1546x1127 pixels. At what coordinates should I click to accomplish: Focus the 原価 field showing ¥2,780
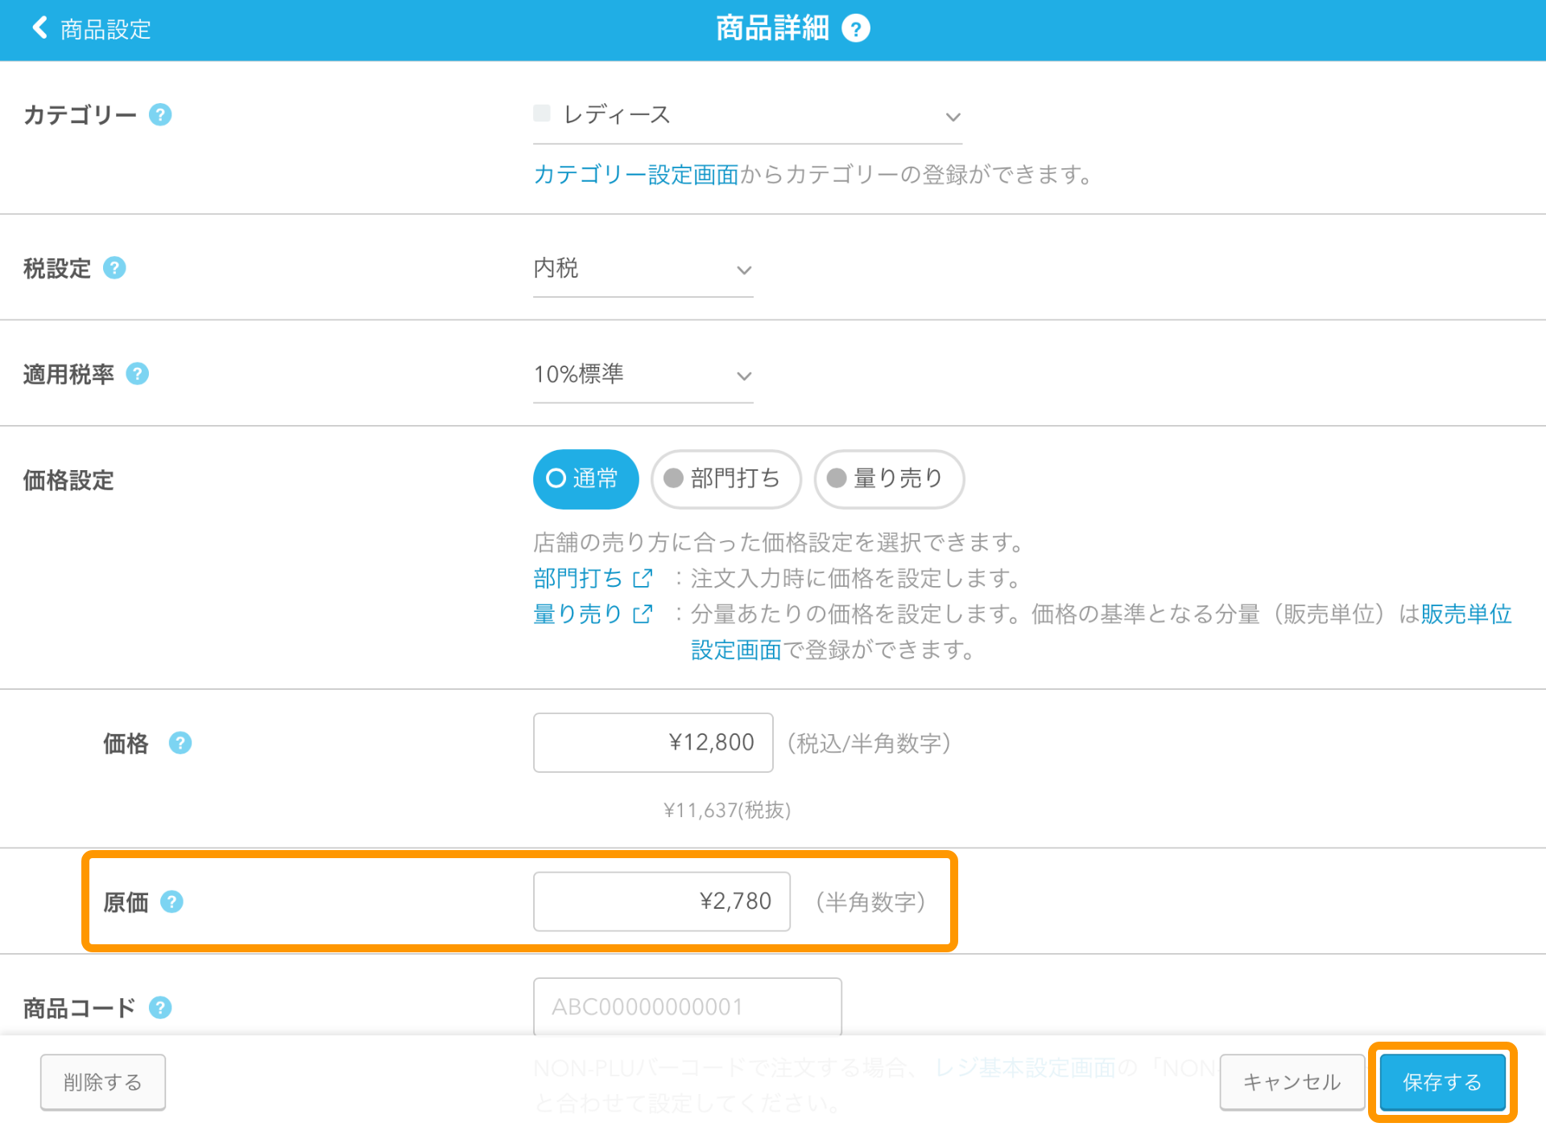click(661, 902)
